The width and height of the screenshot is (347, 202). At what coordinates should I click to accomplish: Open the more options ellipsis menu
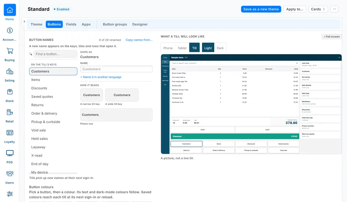tap(334, 9)
